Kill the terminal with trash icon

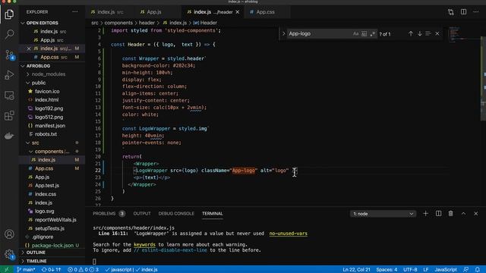[x=450, y=214]
